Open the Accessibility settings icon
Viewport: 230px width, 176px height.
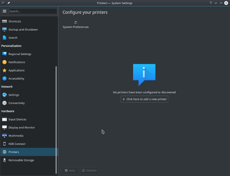click(4, 78)
